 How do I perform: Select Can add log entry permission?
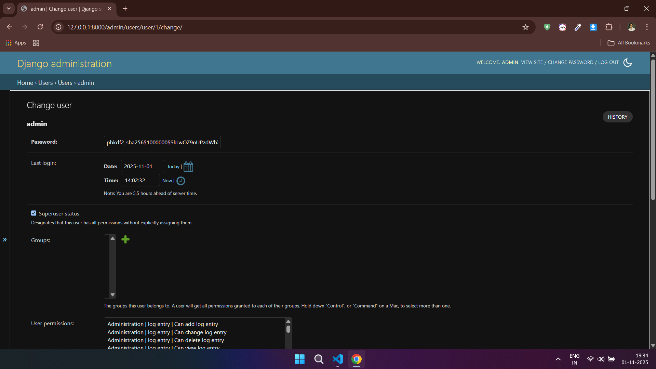[x=163, y=324]
